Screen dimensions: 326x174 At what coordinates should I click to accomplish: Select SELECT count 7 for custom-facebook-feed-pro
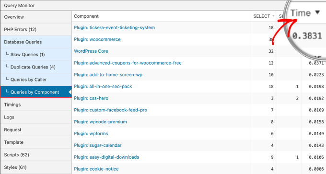pyautogui.click(x=272, y=110)
